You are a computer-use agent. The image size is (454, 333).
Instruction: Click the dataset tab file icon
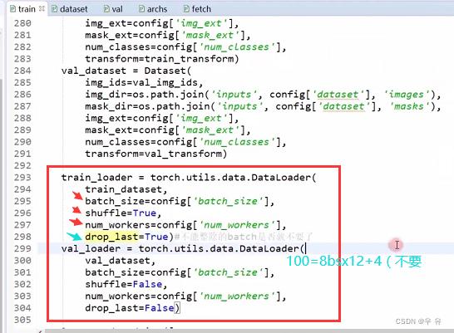tap(54, 9)
